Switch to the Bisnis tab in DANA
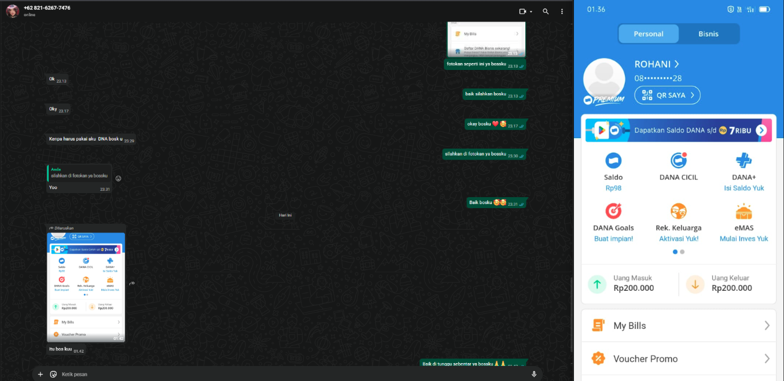Viewport: 784px width, 381px height. pos(708,34)
